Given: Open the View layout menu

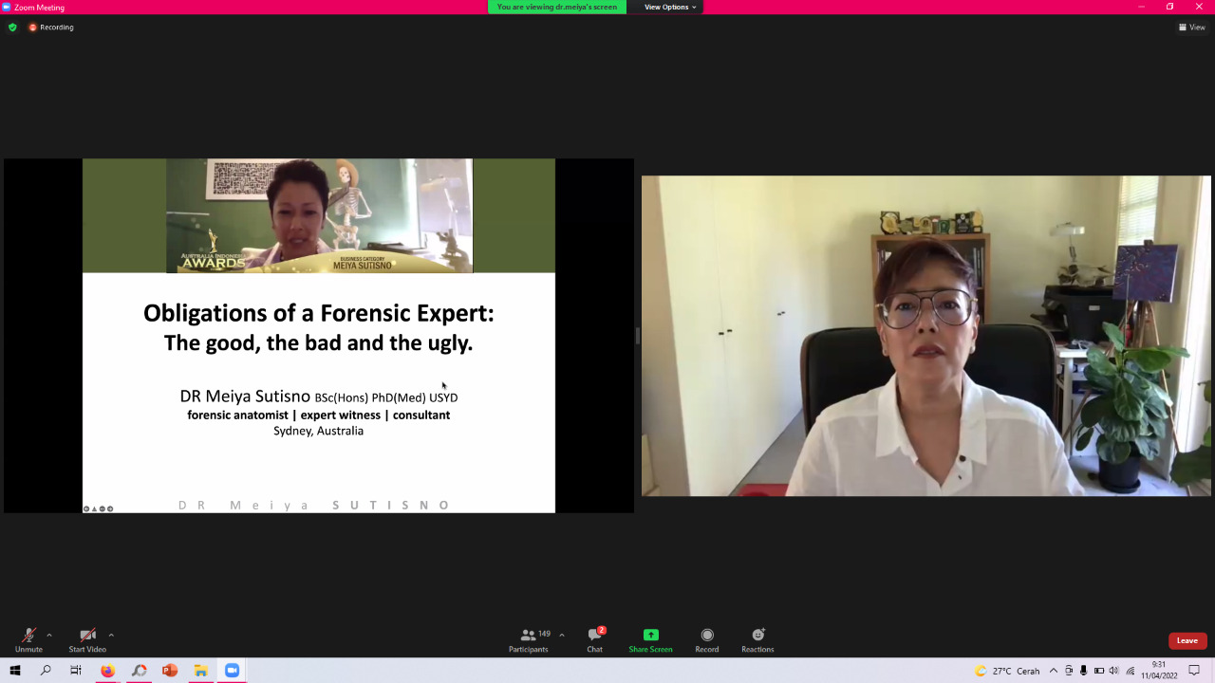Looking at the screenshot, I should [1191, 28].
